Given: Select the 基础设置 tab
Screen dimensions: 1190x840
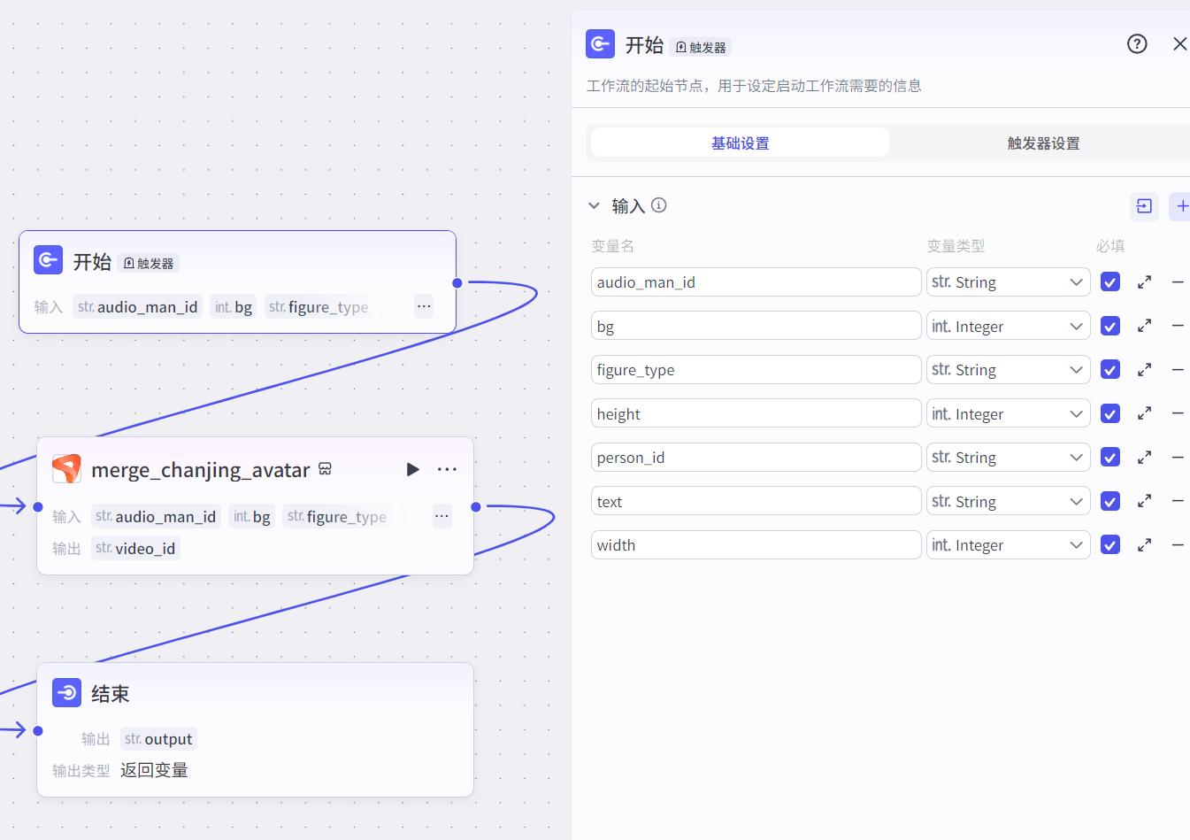Looking at the screenshot, I should tap(740, 143).
